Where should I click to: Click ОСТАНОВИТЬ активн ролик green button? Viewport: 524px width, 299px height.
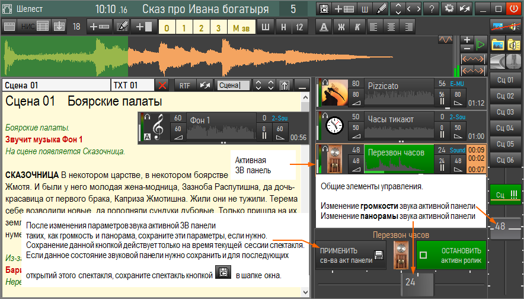[x=452, y=256]
